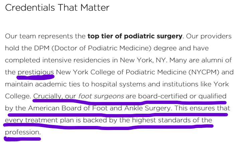
Task: Click the word 'profession.'
Action: 23,132
